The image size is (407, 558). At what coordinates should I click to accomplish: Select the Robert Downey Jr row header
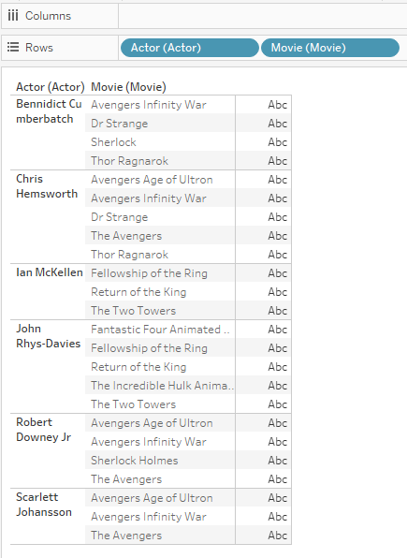pyautogui.click(x=43, y=430)
